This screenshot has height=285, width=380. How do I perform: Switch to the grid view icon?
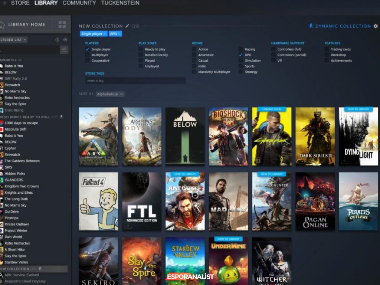[62, 24]
